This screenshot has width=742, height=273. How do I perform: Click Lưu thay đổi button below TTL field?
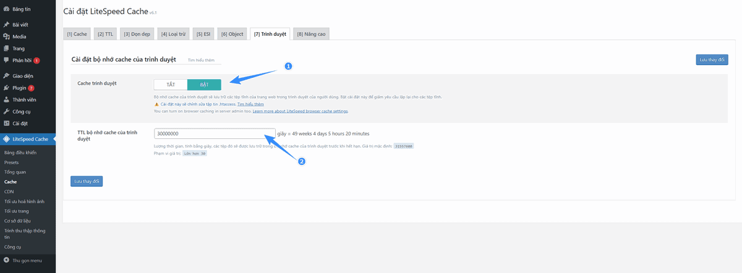(x=87, y=181)
